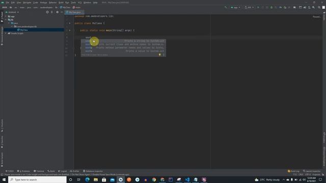Open the Problems tool window
326x183 pixels.
click(23, 171)
